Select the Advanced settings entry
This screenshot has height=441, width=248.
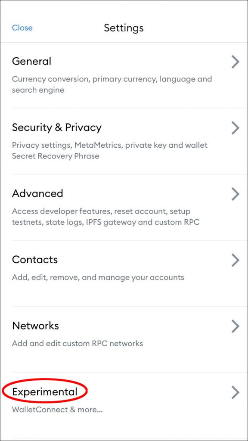point(37,194)
